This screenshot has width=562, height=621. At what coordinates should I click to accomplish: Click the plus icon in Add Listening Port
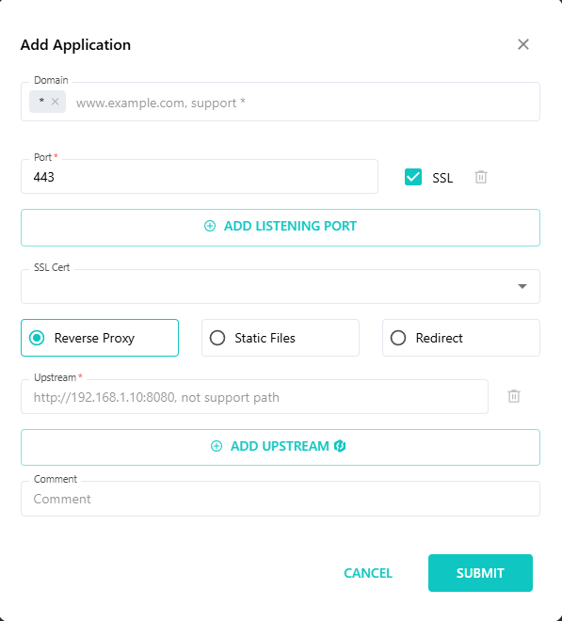coord(210,226)
